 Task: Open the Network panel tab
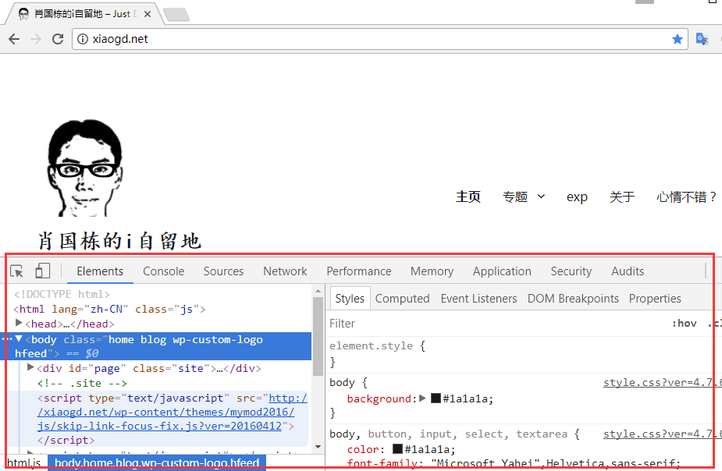point(285,271)
